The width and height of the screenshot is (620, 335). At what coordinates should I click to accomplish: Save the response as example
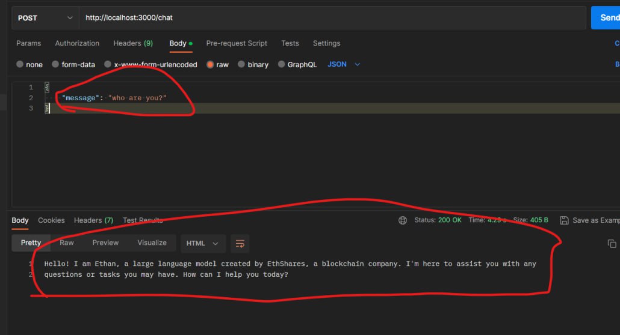coord(596,220)
